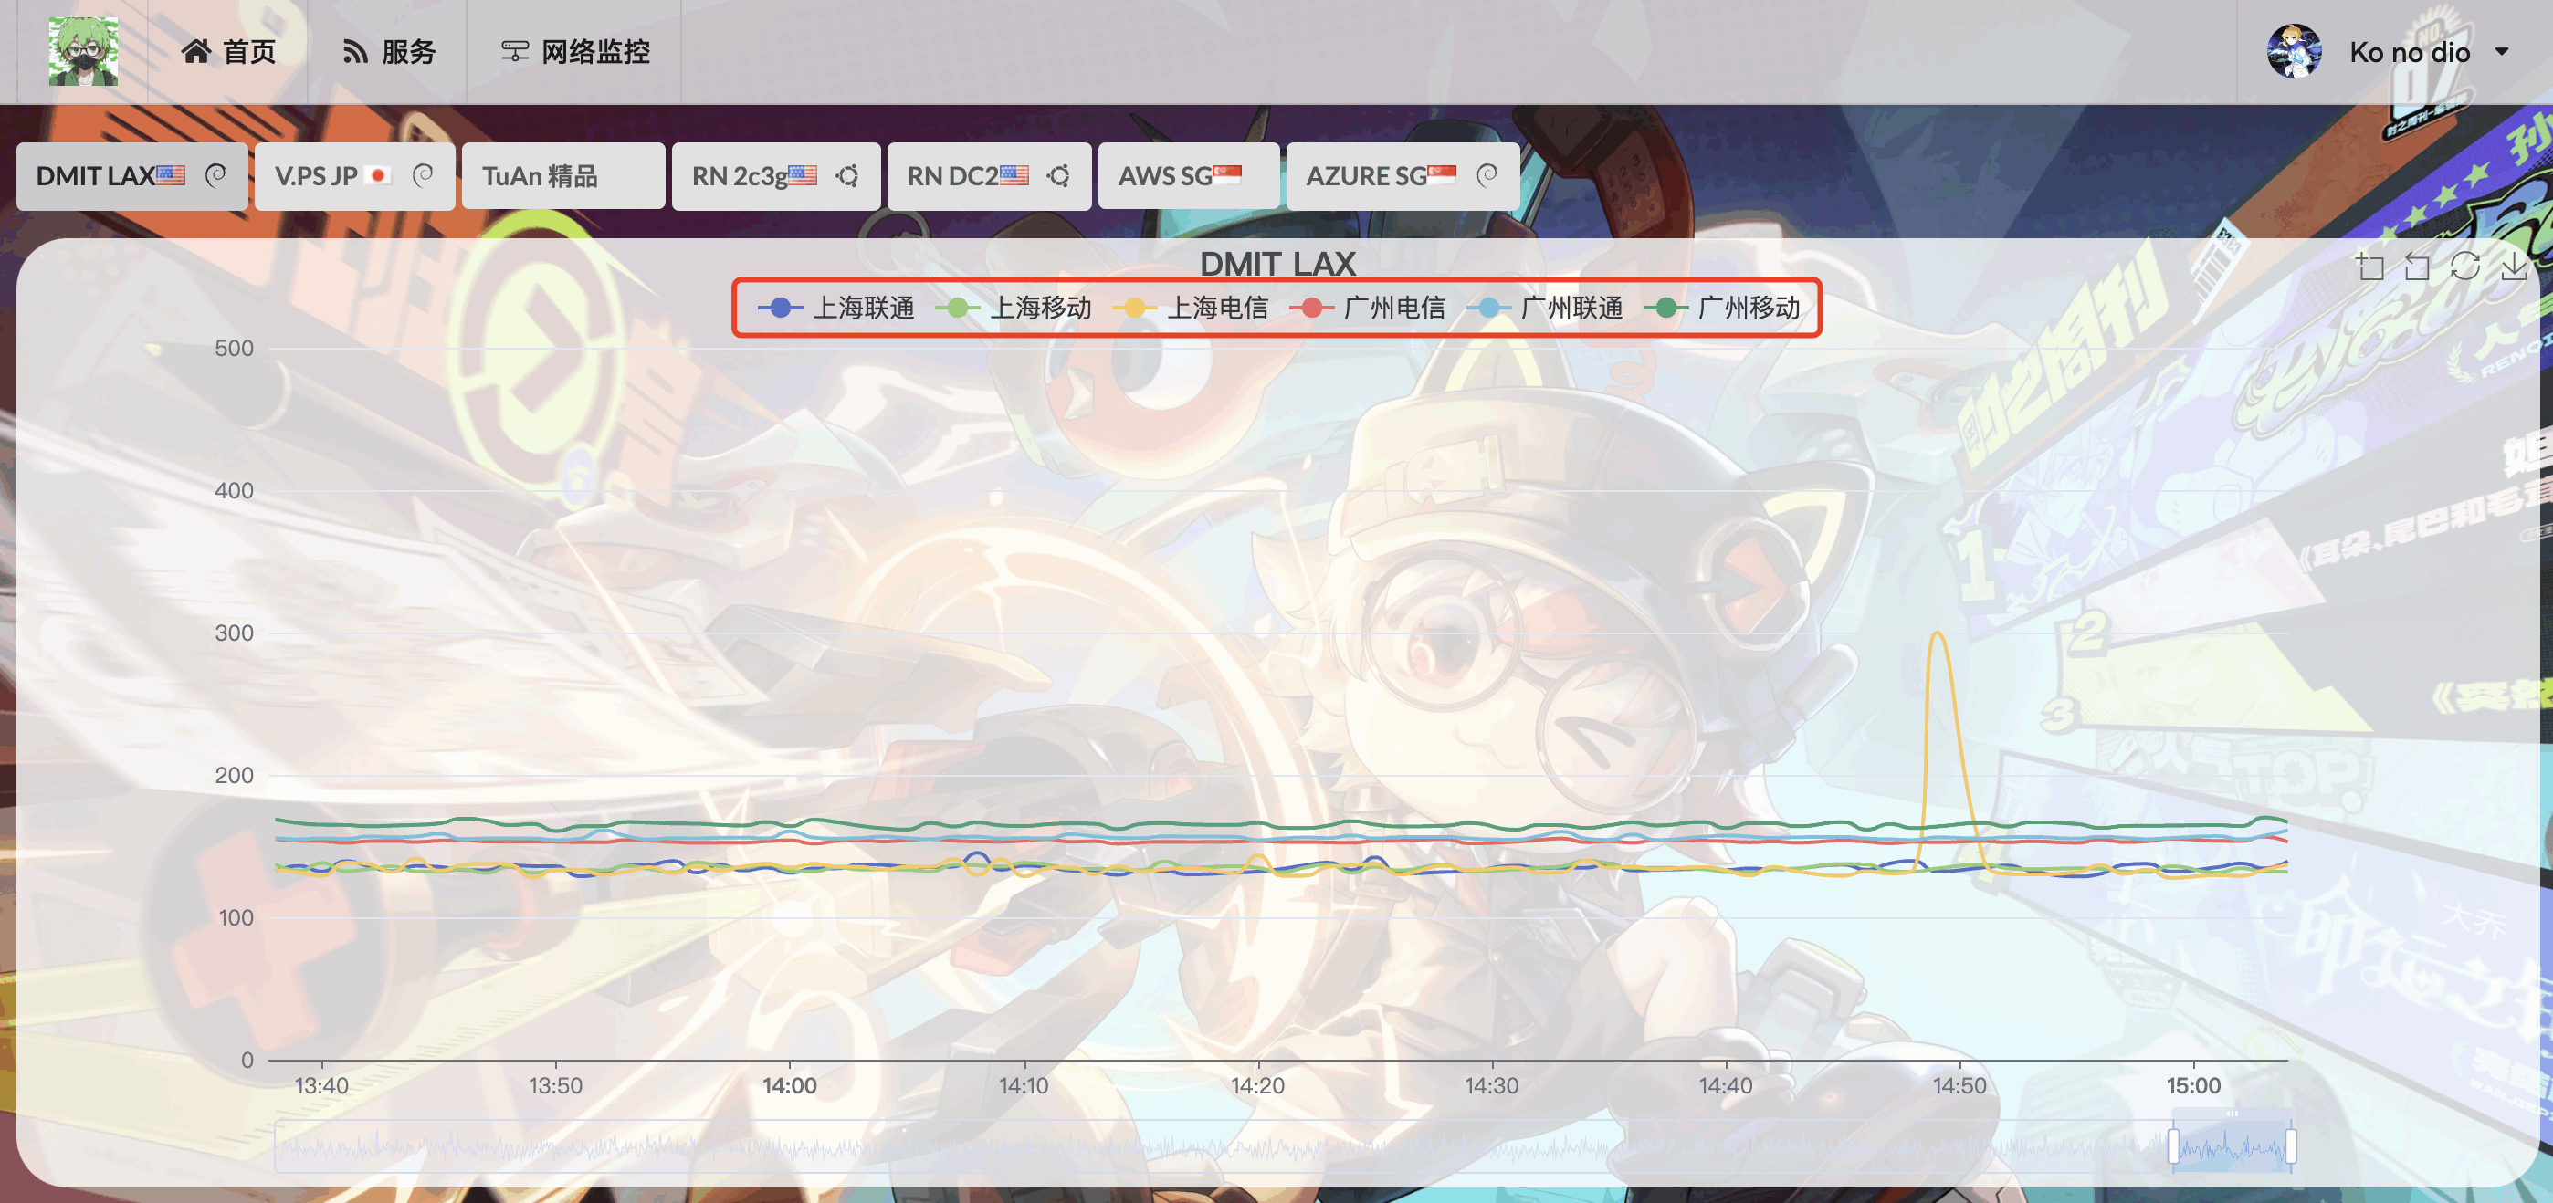This screenshot has width=2553, height=1203.
Task: Toggle the 上海电信 legend series
Action: (x=1191, y=309)
